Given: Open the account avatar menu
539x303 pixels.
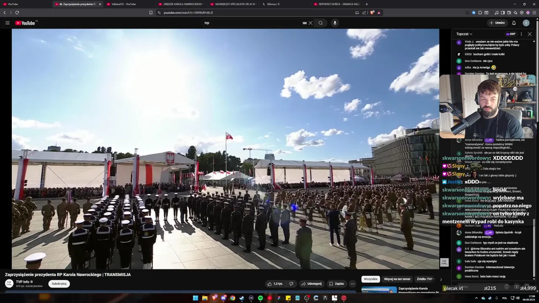Looking at the screenshot, I should (526, 23).
